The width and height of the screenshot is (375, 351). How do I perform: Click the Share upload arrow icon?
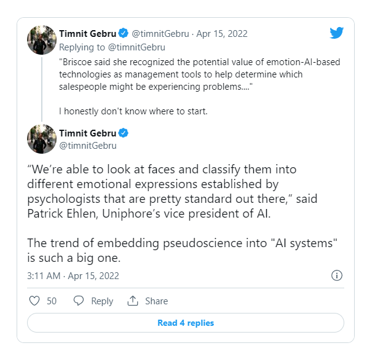tap(132, 301)
